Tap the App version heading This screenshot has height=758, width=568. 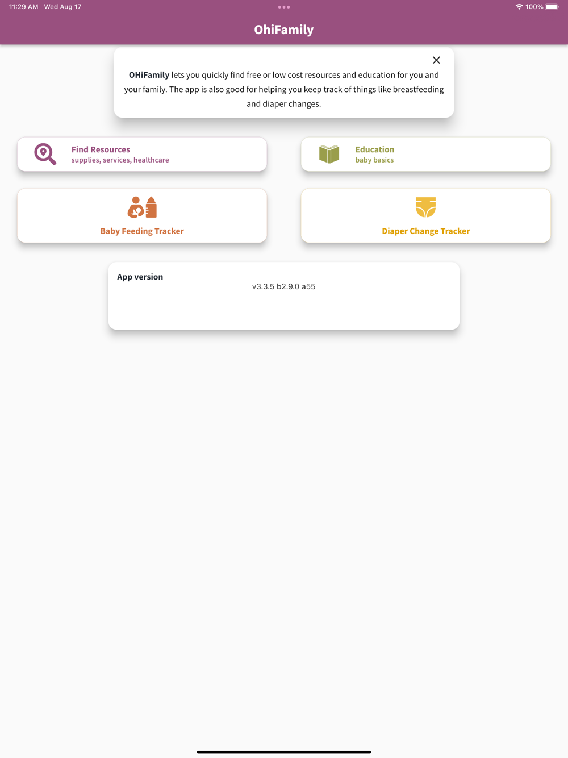tap(140, 277)
